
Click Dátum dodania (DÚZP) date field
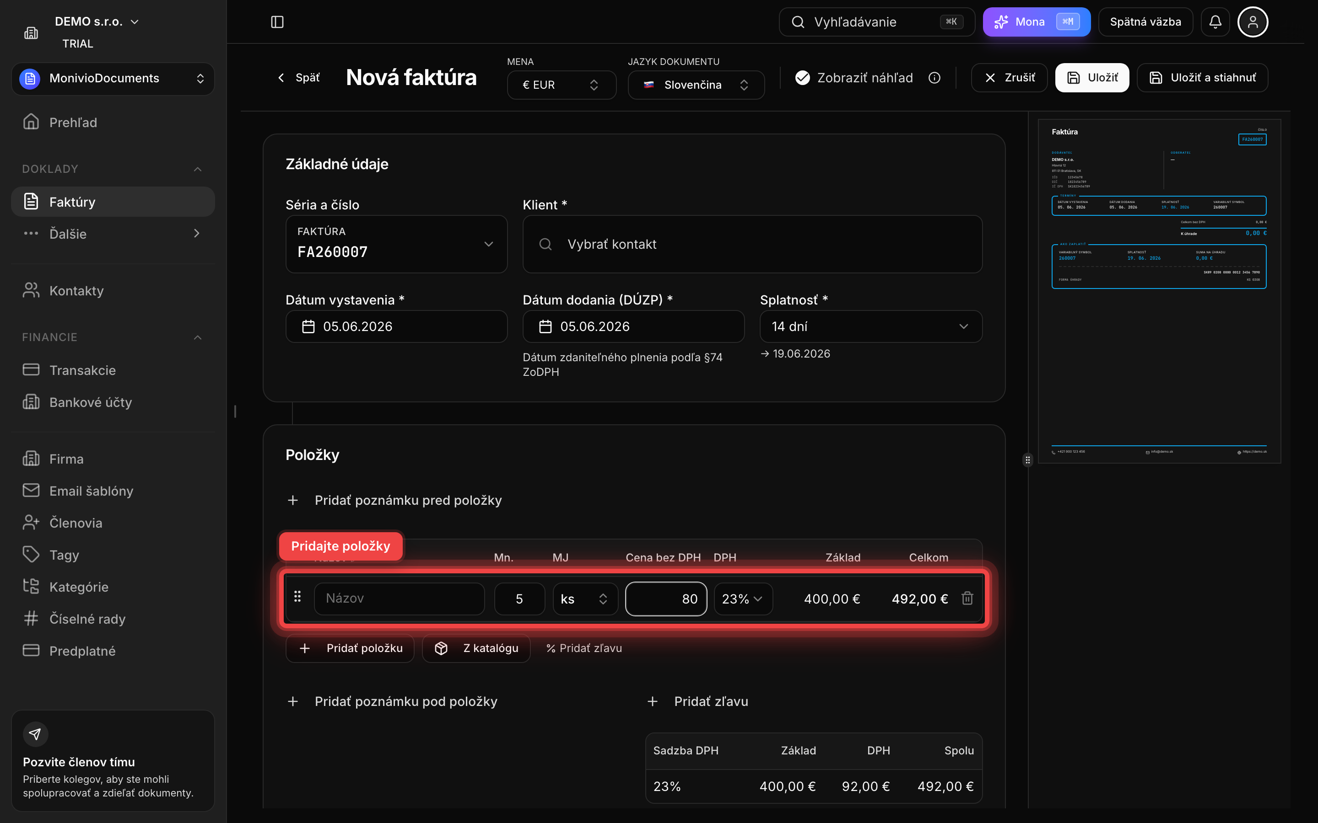click(633, 326)
